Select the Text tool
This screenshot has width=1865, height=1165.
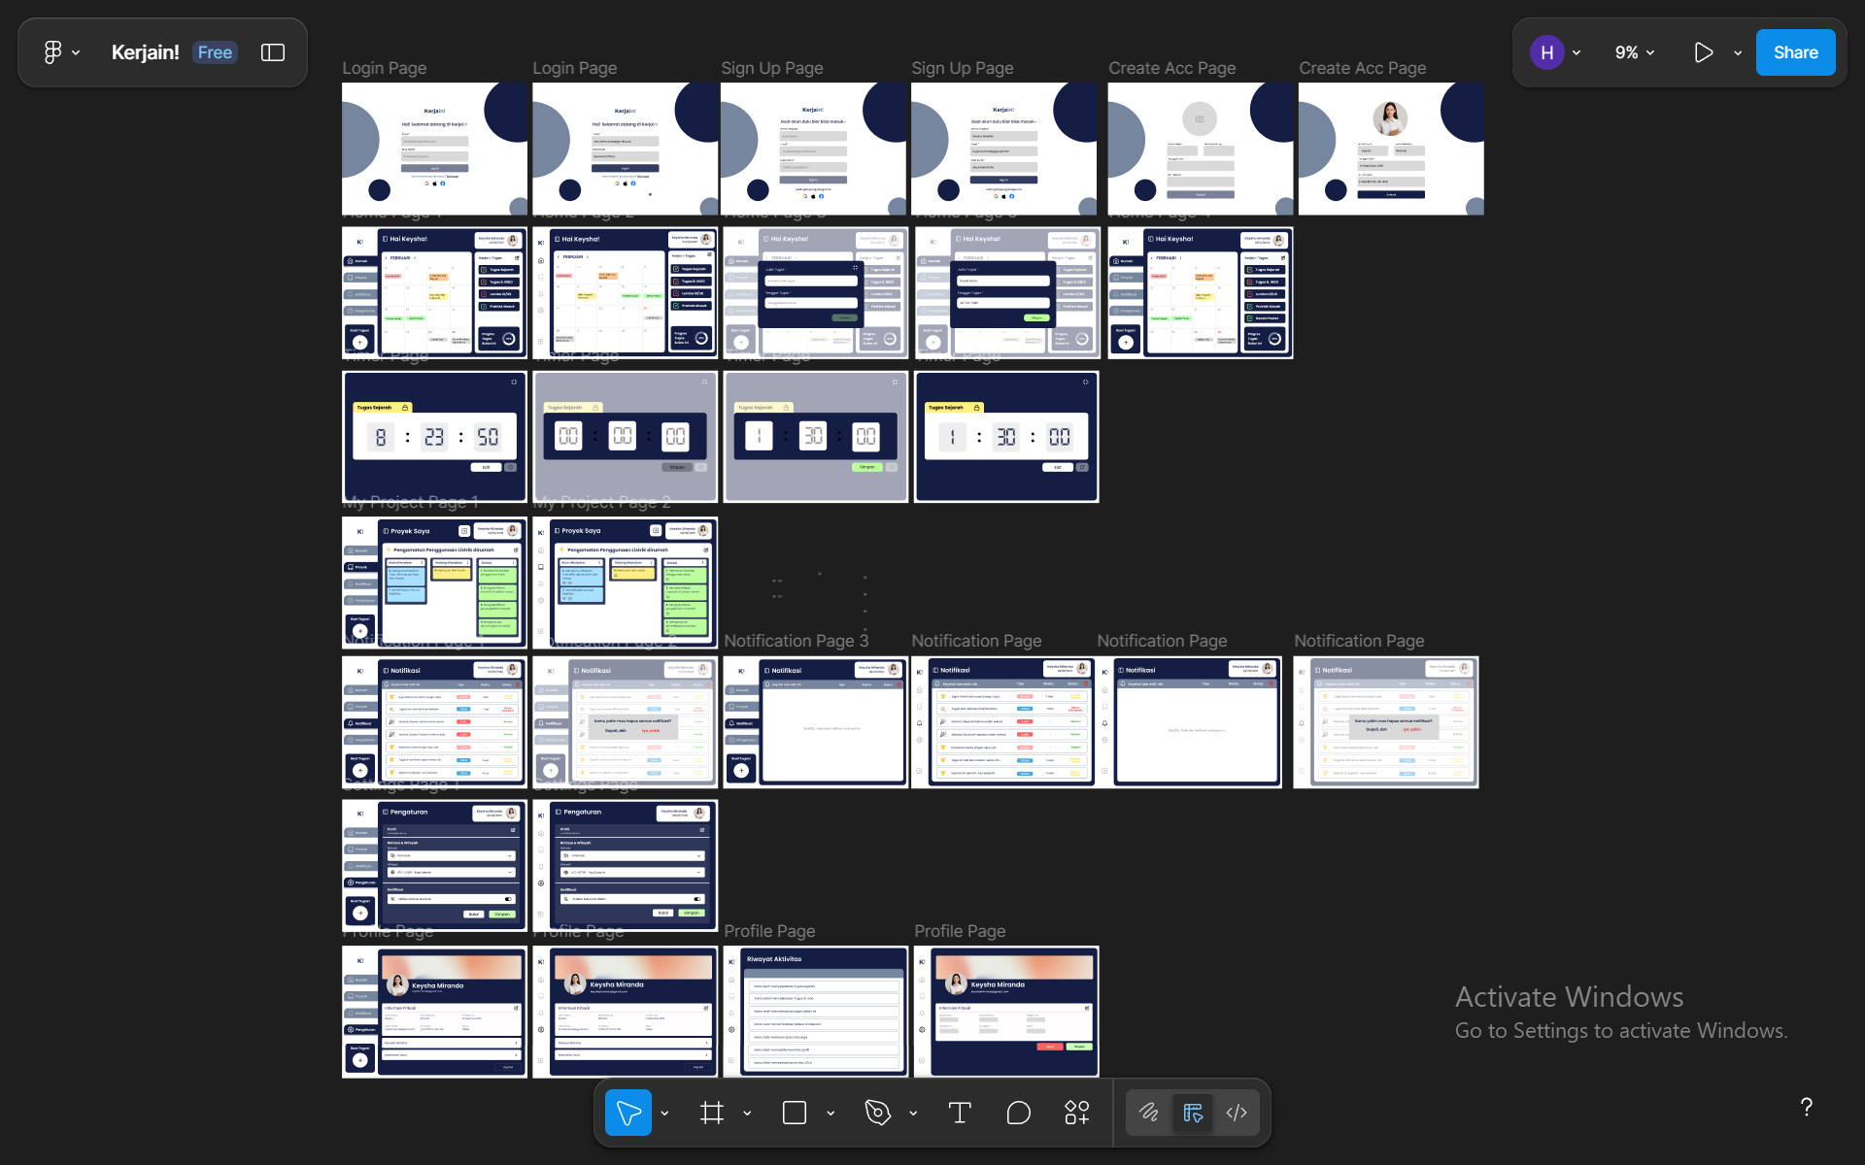[x=960, y=1113]
